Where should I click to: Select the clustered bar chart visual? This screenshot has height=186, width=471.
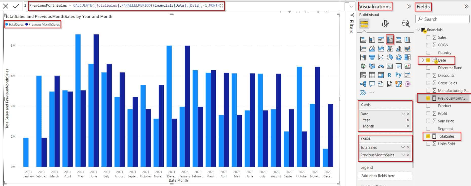point(381,40)
